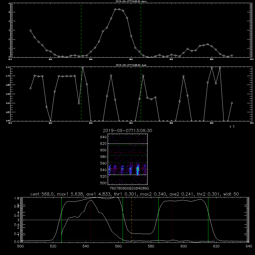The width and height of the screenshot is (255, 255).
Task: Select the 'ave2 0.241' value in stats line
Action: (181, 194)
